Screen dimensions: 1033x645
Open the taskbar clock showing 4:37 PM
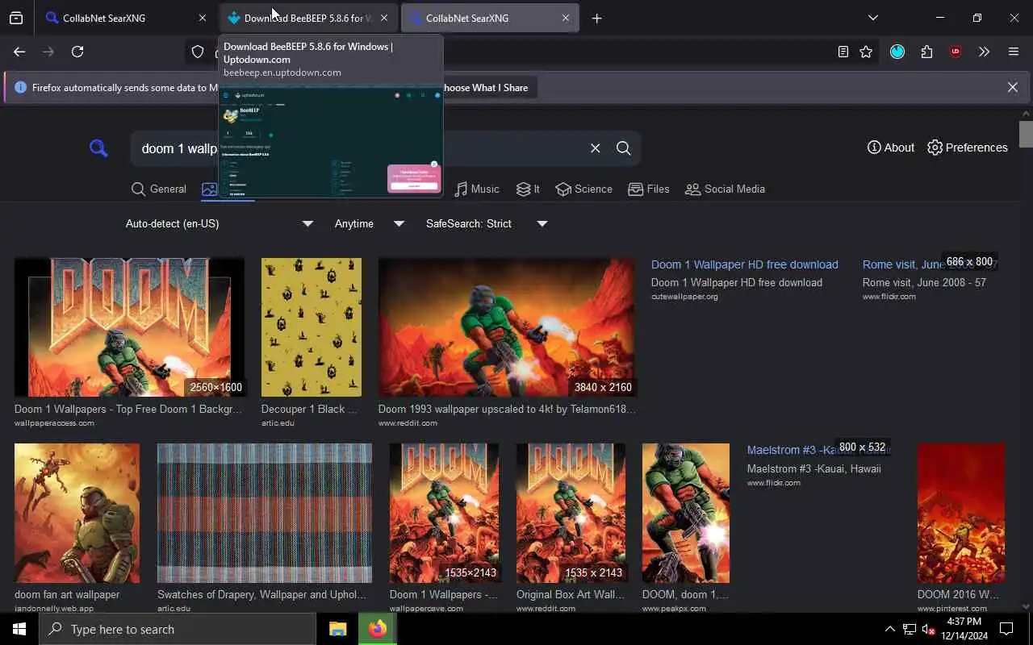coord(963,629)
